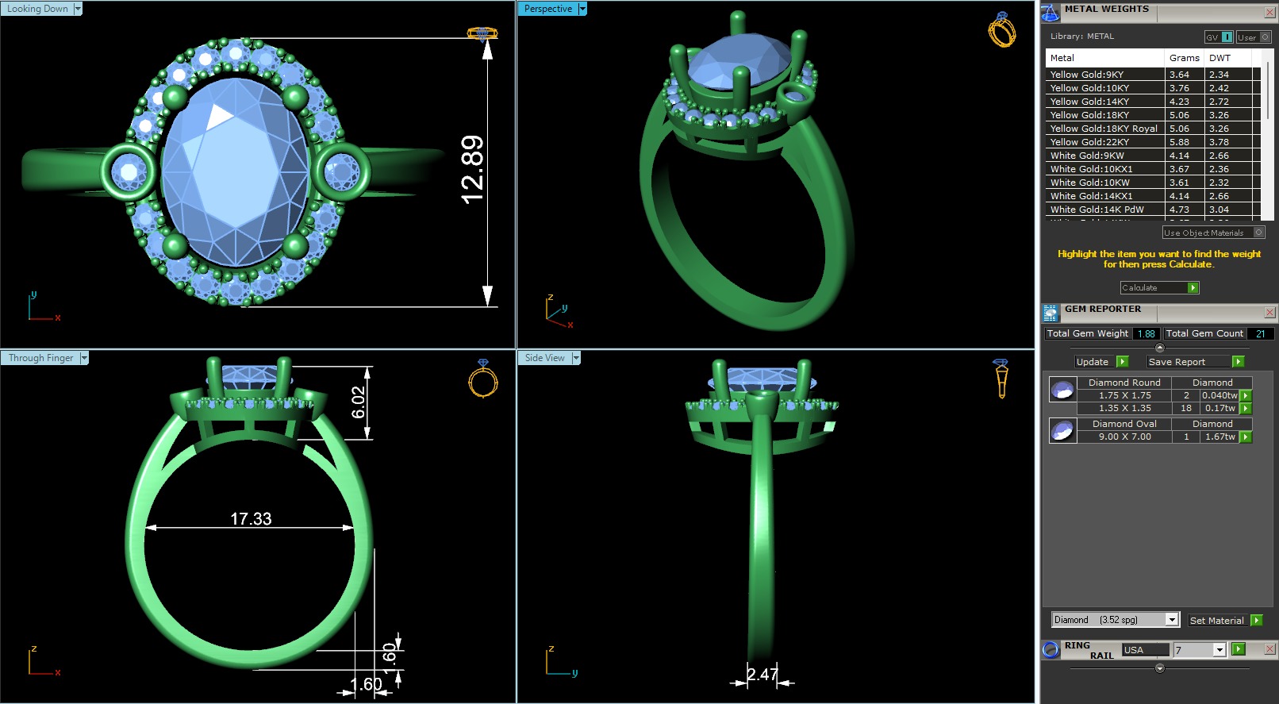Select the White Gold:14K PdW row

(1153, 210)
